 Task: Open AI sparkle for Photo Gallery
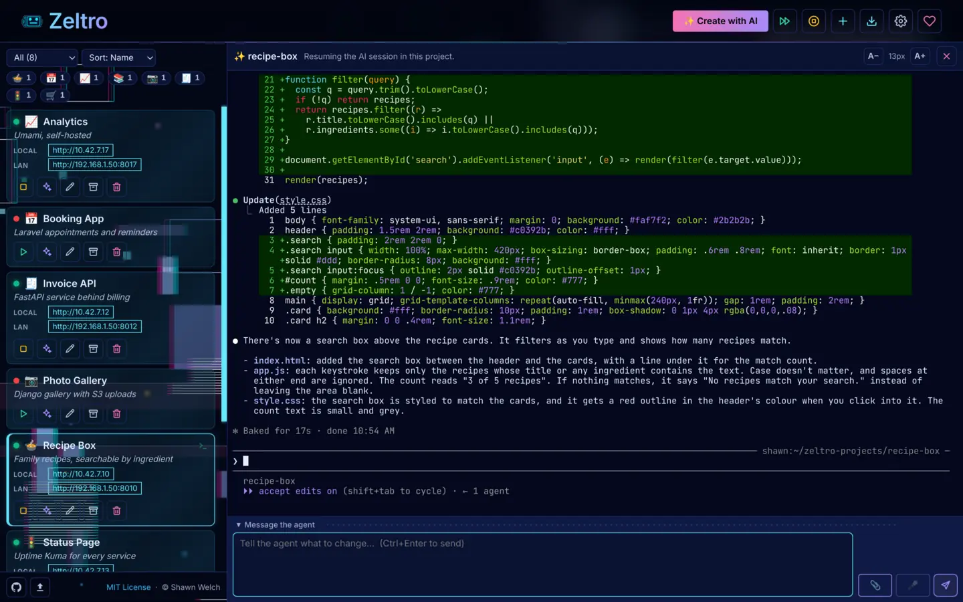tap(47, 413)
